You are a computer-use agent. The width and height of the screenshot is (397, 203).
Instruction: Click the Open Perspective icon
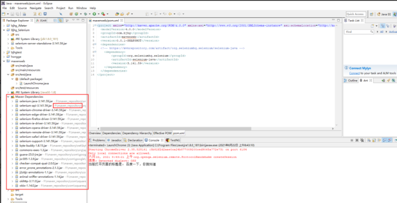pos(372,15)
